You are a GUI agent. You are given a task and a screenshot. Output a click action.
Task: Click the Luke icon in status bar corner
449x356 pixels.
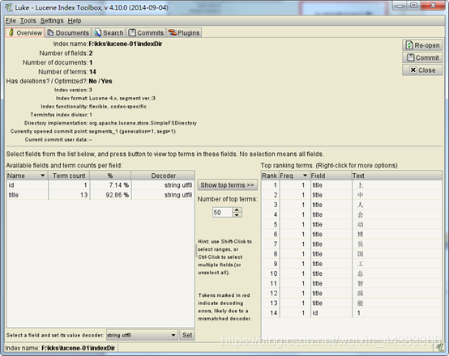(x=439, y=348)
